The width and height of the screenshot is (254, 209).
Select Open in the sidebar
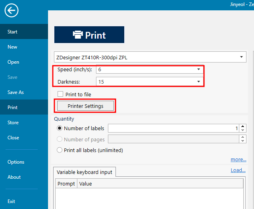pyautogui.click(x=24, y=62)
